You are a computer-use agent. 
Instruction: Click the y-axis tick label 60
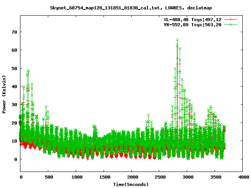coord(14,50)
